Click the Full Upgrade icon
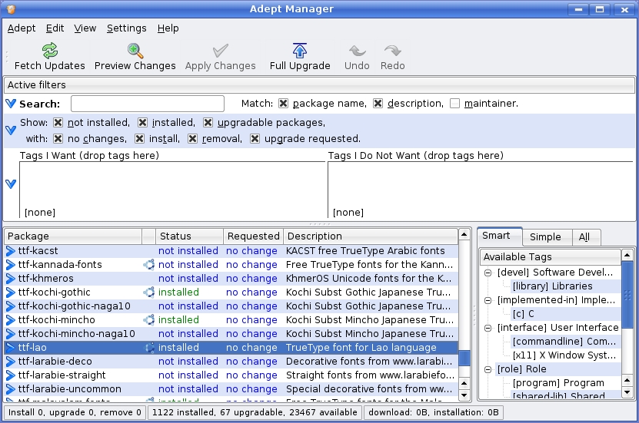Viewport: 639px width, 423px height. (299, 51)
